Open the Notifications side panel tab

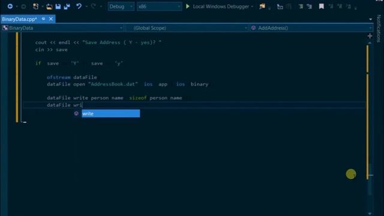coord(379,28)
